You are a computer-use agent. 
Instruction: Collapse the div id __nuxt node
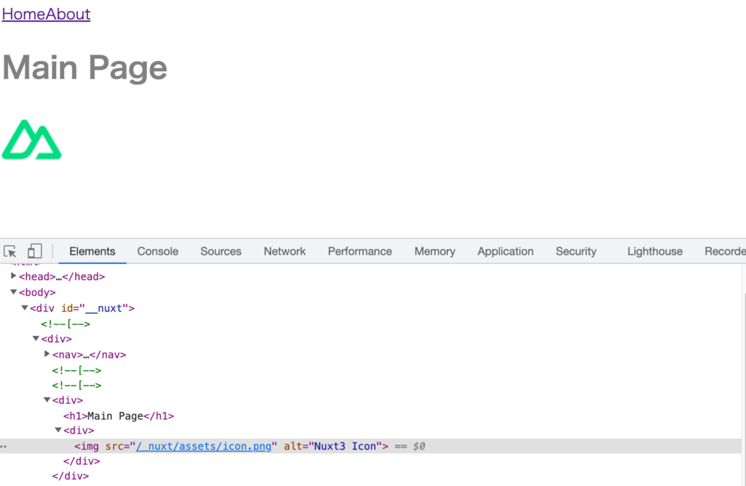[25, 308]
